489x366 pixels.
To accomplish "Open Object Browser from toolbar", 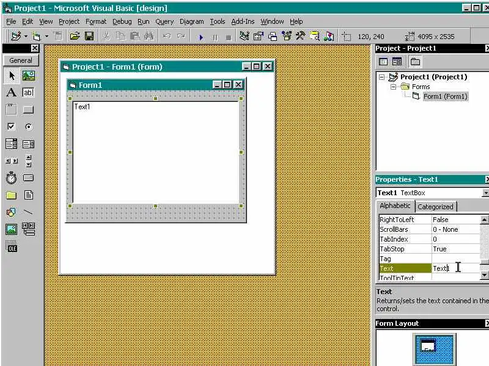I will pos(287,37).
